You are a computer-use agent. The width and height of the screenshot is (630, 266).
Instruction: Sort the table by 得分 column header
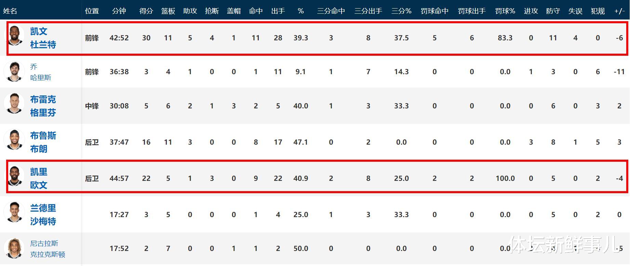146,11
